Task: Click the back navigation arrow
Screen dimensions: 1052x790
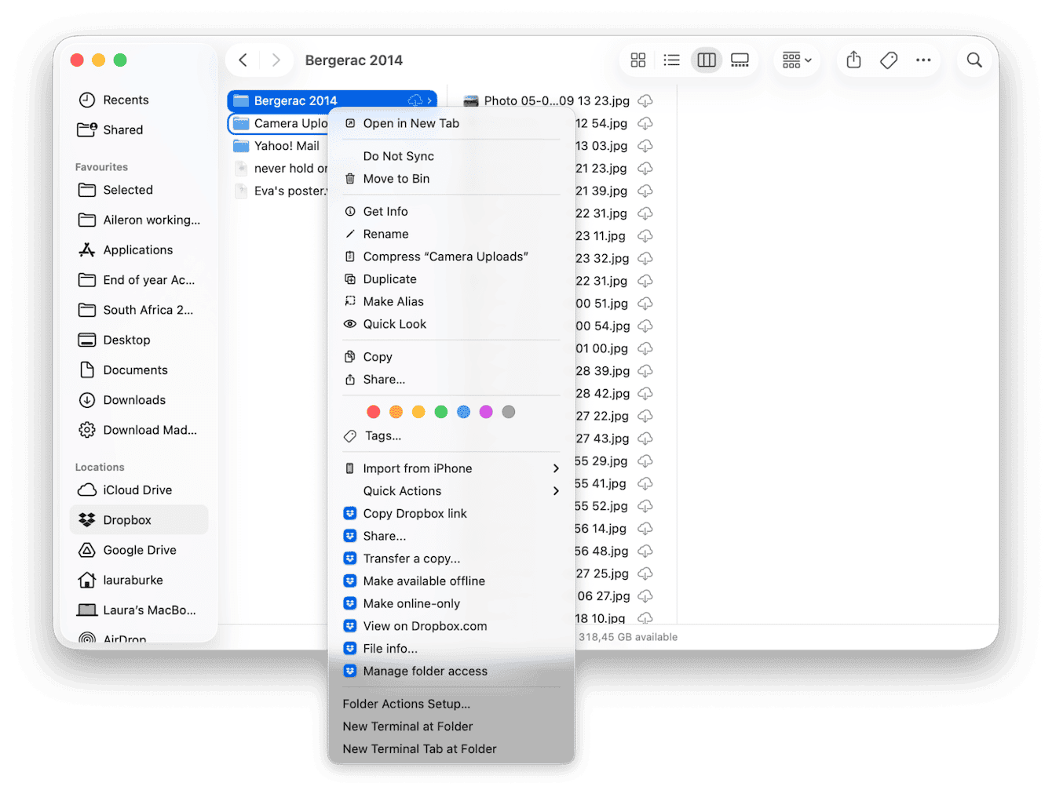Action: point(243,60)
